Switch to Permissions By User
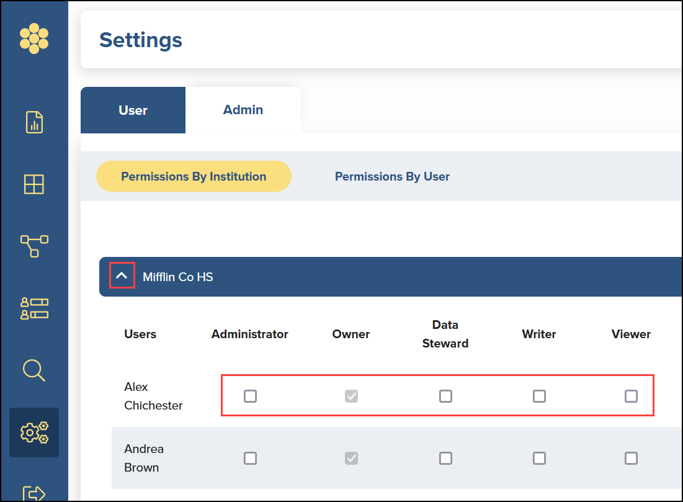The image size is (683, 502). (x=392, y=176)
